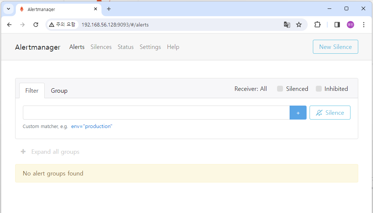Image resolution: width=373 pixels, height=213 pixels.
Task: Open the Settings navigation item
Action: tap(150, 47)
